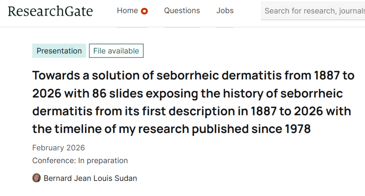
Task: Click the surname 'Sudan' in author line
Action: [125, 178]
